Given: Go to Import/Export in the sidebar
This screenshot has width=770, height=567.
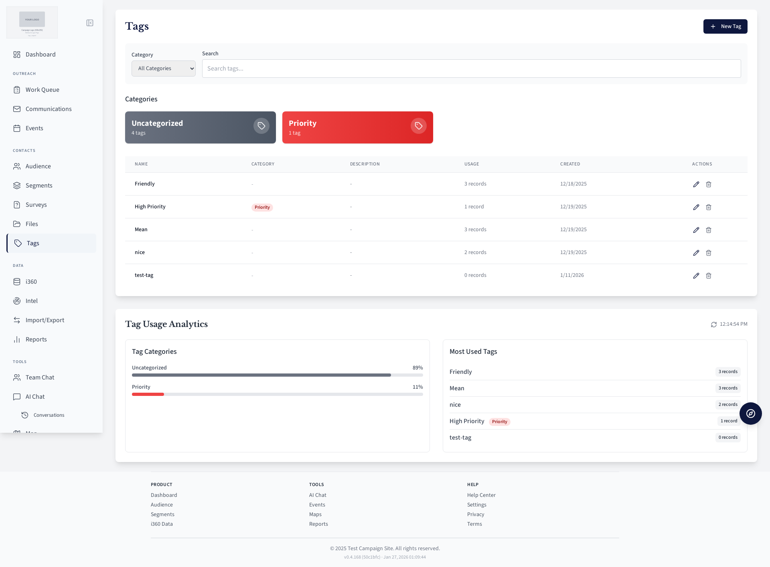Looking at the screenshot, I should pos(45,320).
